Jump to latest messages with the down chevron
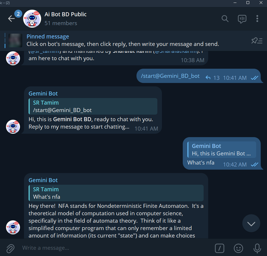The image size is (267, 256). pyautogui.click(x=251, y=223)
